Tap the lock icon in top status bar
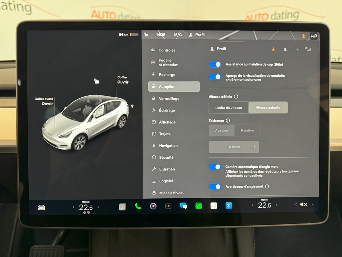 pos(146,34)
